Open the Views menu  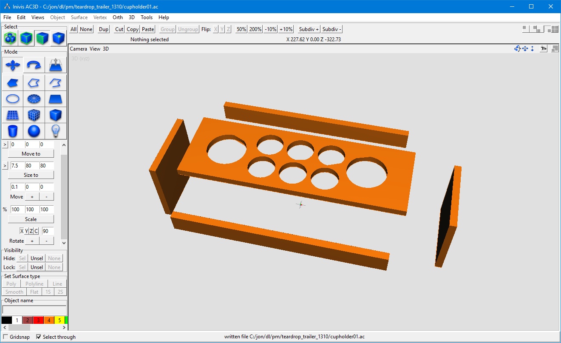38,17
